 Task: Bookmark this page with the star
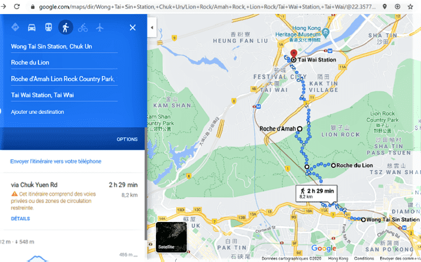pos(410,7)
